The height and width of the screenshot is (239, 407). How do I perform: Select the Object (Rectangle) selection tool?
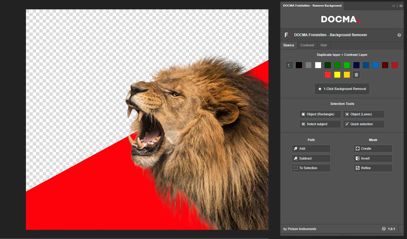click(320, 114)
